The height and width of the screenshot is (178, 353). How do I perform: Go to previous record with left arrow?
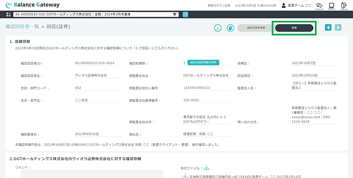pyautogui.click(x=328, y=27)
